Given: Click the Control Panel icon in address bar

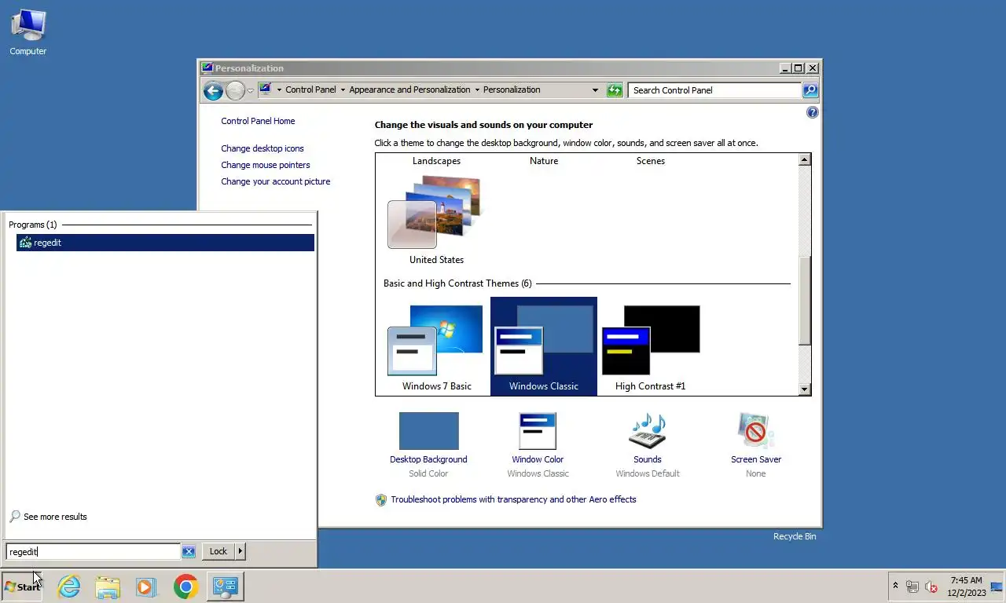Looking at the screenshot, I should [x=265, y=90].
